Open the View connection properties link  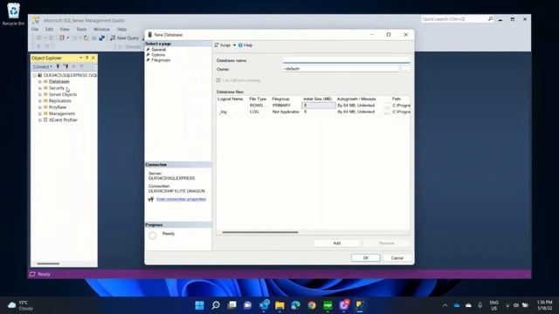point(181,199)
